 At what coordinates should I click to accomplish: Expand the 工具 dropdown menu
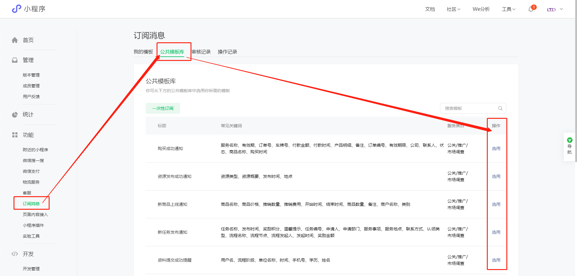(x=508, y=9)
